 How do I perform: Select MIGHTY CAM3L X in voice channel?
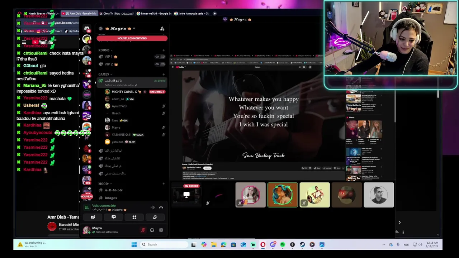pyautogui.click(x=124, y=92)
